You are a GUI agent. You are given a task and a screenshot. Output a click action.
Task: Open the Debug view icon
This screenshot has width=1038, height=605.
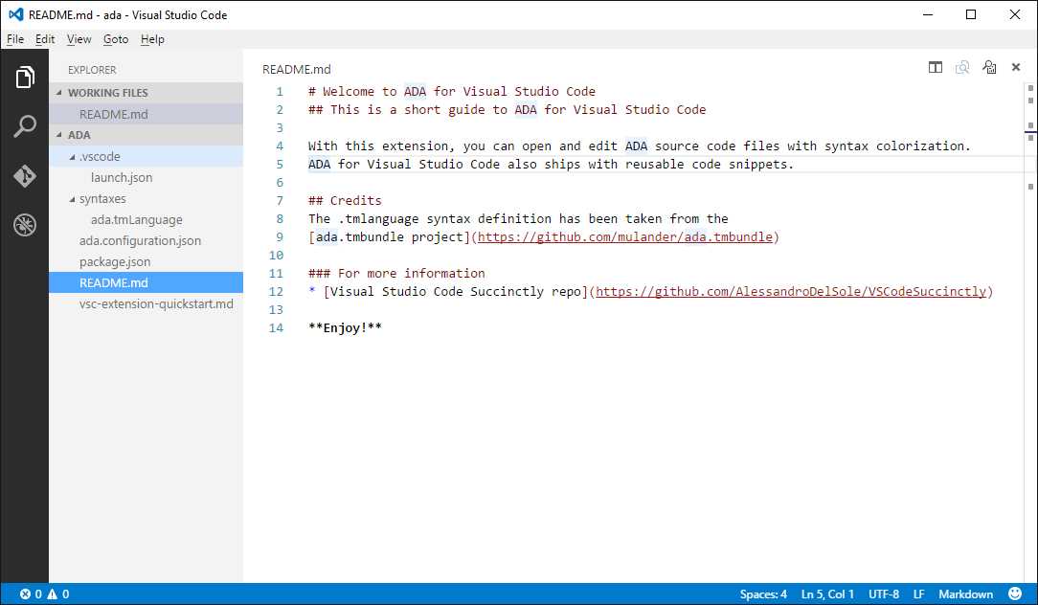point(24,225)
